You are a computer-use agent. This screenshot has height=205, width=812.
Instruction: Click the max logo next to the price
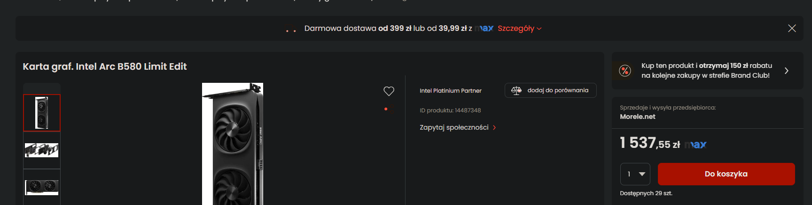695,145
